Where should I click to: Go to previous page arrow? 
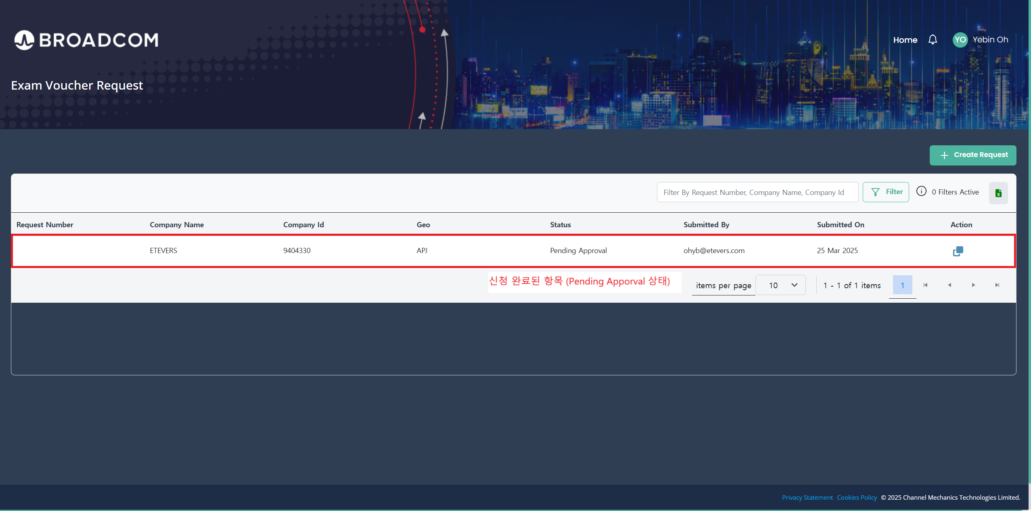point(949,285)
